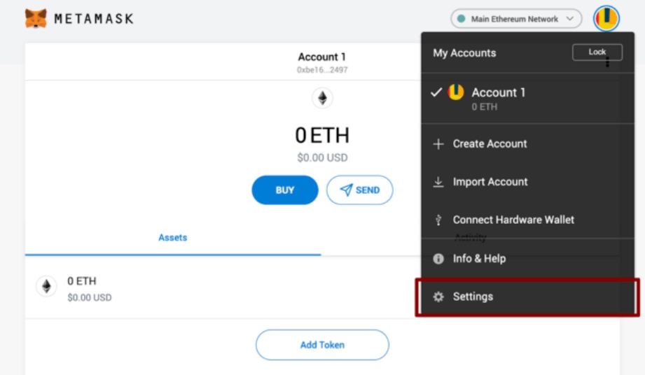This screenshot has height=375, width=645.
Task: Open the account avatar menu icon
Action: click(606, 18)
